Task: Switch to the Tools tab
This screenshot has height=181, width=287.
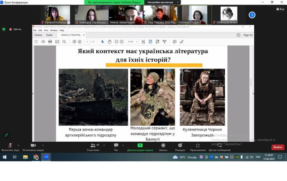Action: (49, 35)
